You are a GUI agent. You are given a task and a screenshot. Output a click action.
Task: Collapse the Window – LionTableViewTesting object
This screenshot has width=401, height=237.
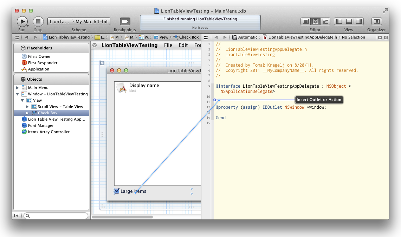click(17, 94)
